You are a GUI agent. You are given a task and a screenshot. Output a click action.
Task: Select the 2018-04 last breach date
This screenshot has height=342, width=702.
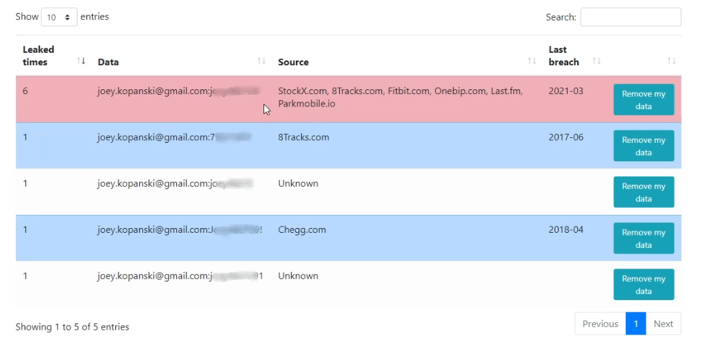pyautogui.click(x=566, y=229)
